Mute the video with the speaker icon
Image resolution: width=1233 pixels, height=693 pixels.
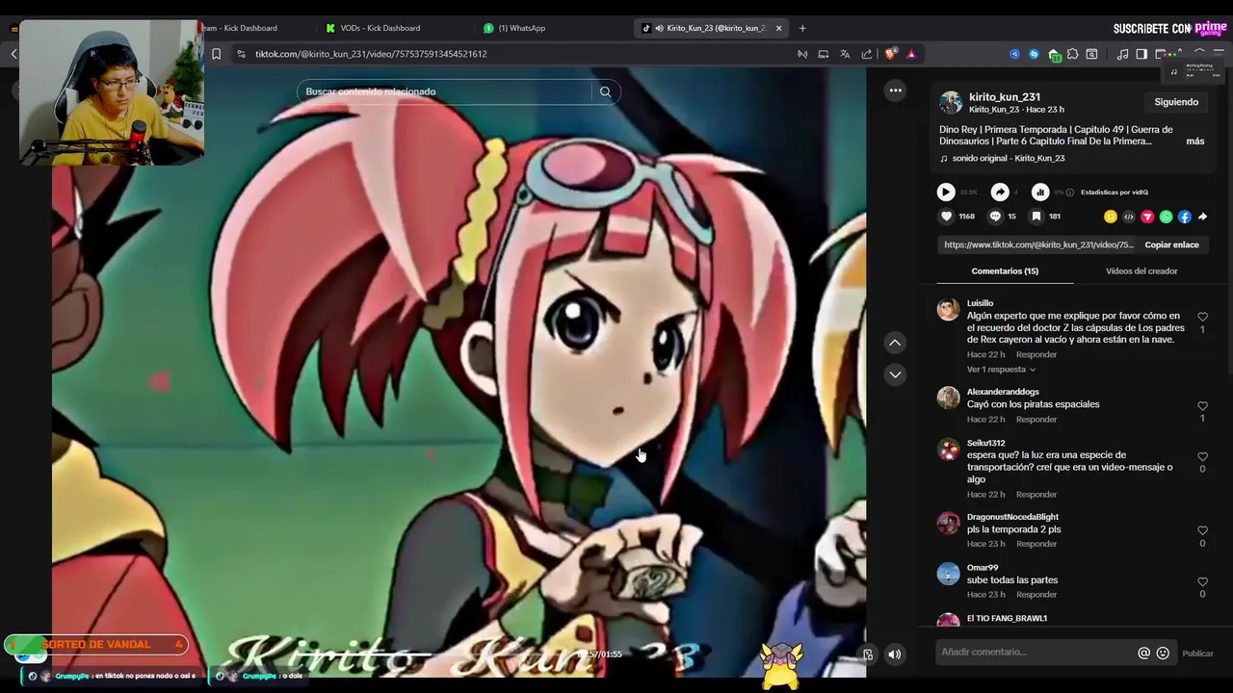pyautogui.click(x=894, y=654)
